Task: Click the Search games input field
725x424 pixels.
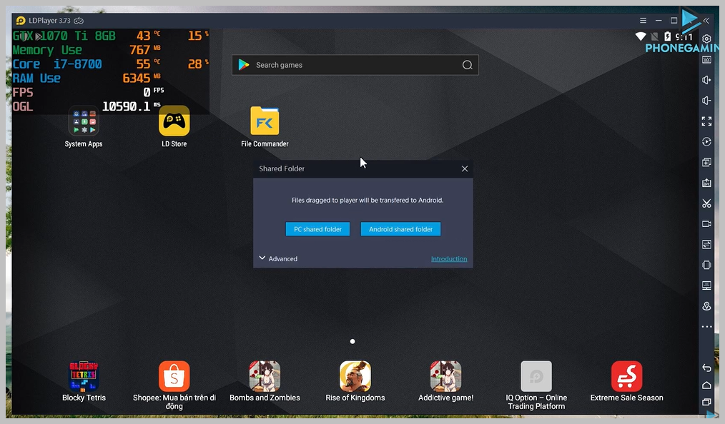Action: click(355, 65)
